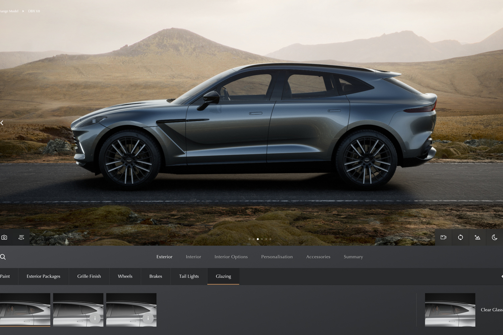Image resolution: width=503 pixels, height=335 pixels.
Task: Take a snapshot with the camera icon
Action: click(4, 237)
